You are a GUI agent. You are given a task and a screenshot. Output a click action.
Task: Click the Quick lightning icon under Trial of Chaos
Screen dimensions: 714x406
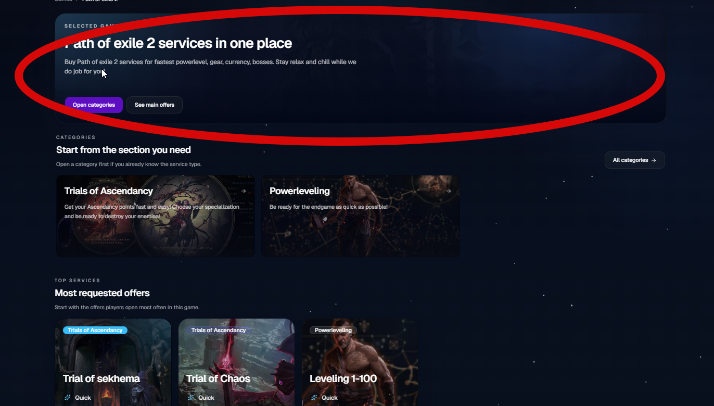point(191,398)
